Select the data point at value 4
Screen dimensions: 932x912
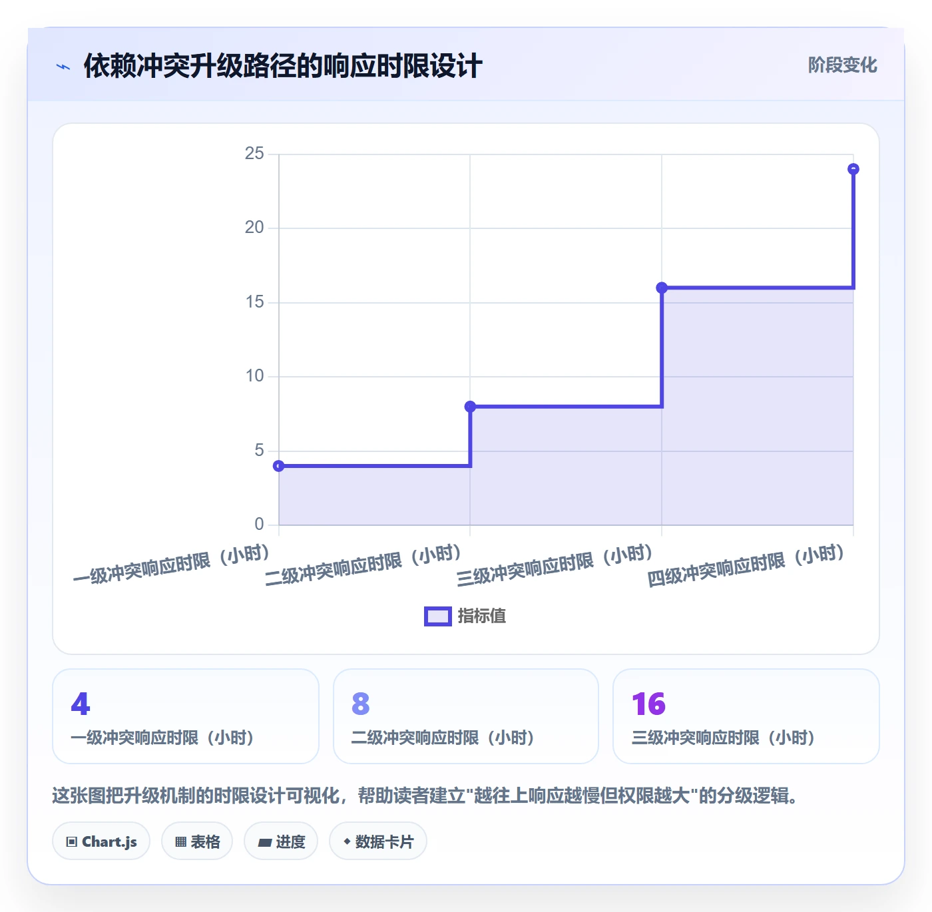pyautogui.click(x=279, y=466)
